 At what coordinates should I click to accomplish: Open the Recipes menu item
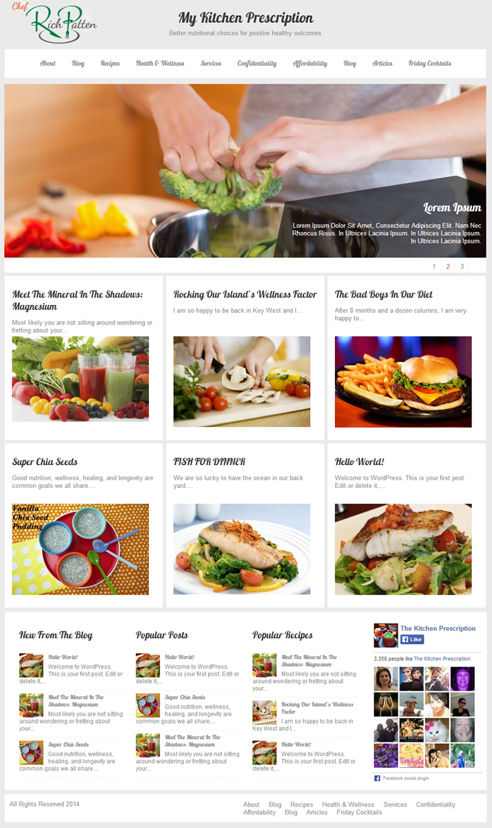click(110, 63)
